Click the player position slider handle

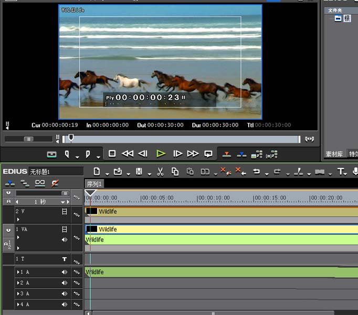tap(71, 138)
